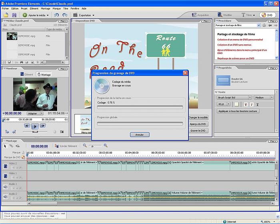Click Appliquer à tous les boutons Lecture
This screenshot has width=280, height=224.
point(238,111)
